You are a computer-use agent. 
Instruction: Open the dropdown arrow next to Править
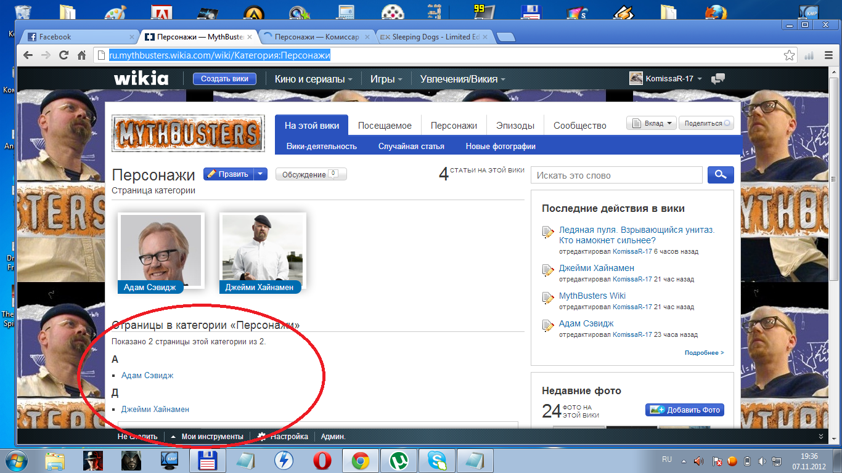pos(261,174)
